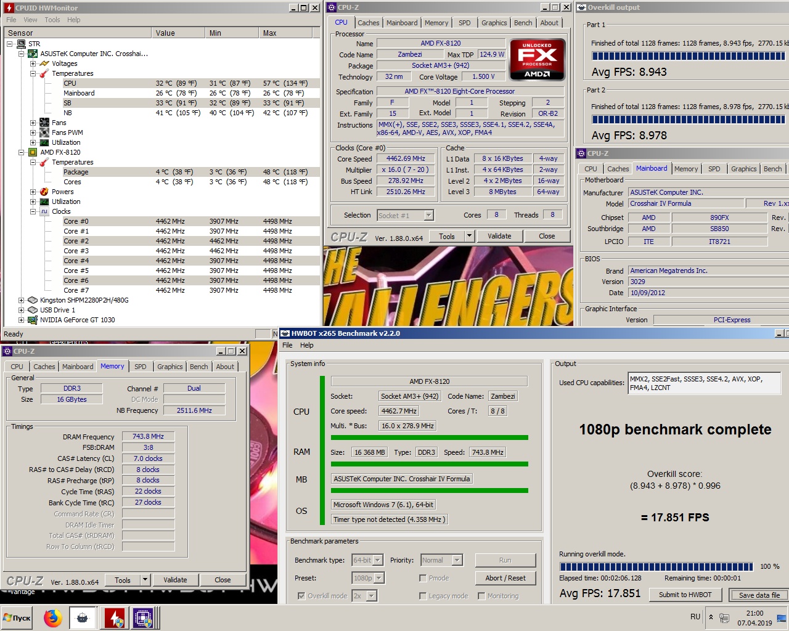The image size is (789, 631).
Task: Click the overkill mode progress bar
Action: click(656, 566)
